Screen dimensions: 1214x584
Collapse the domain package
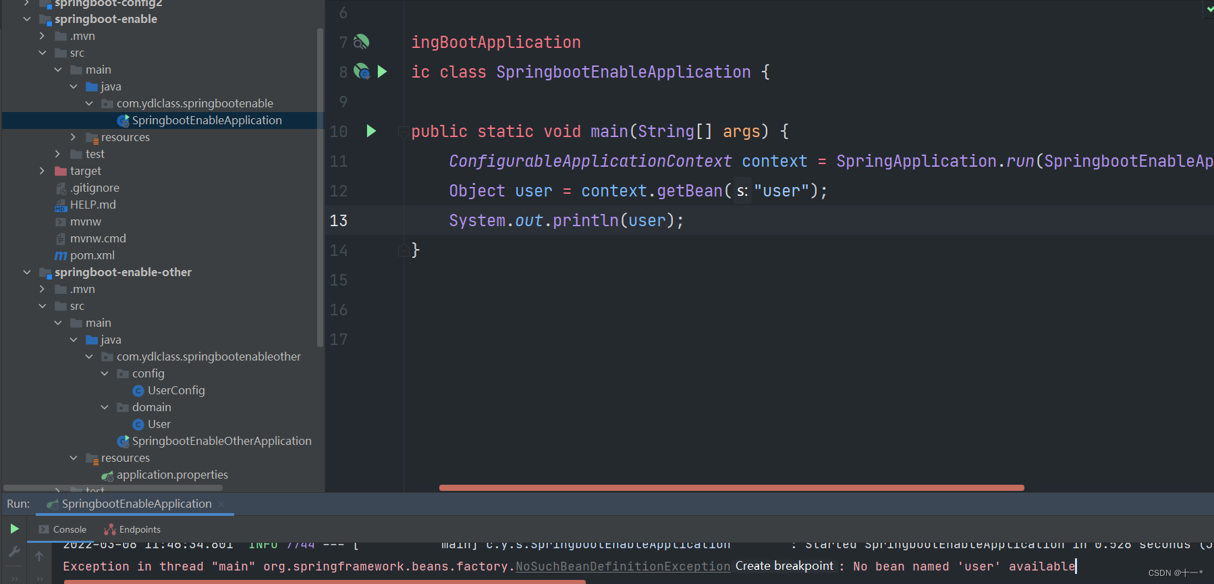(x=105, y=407)
